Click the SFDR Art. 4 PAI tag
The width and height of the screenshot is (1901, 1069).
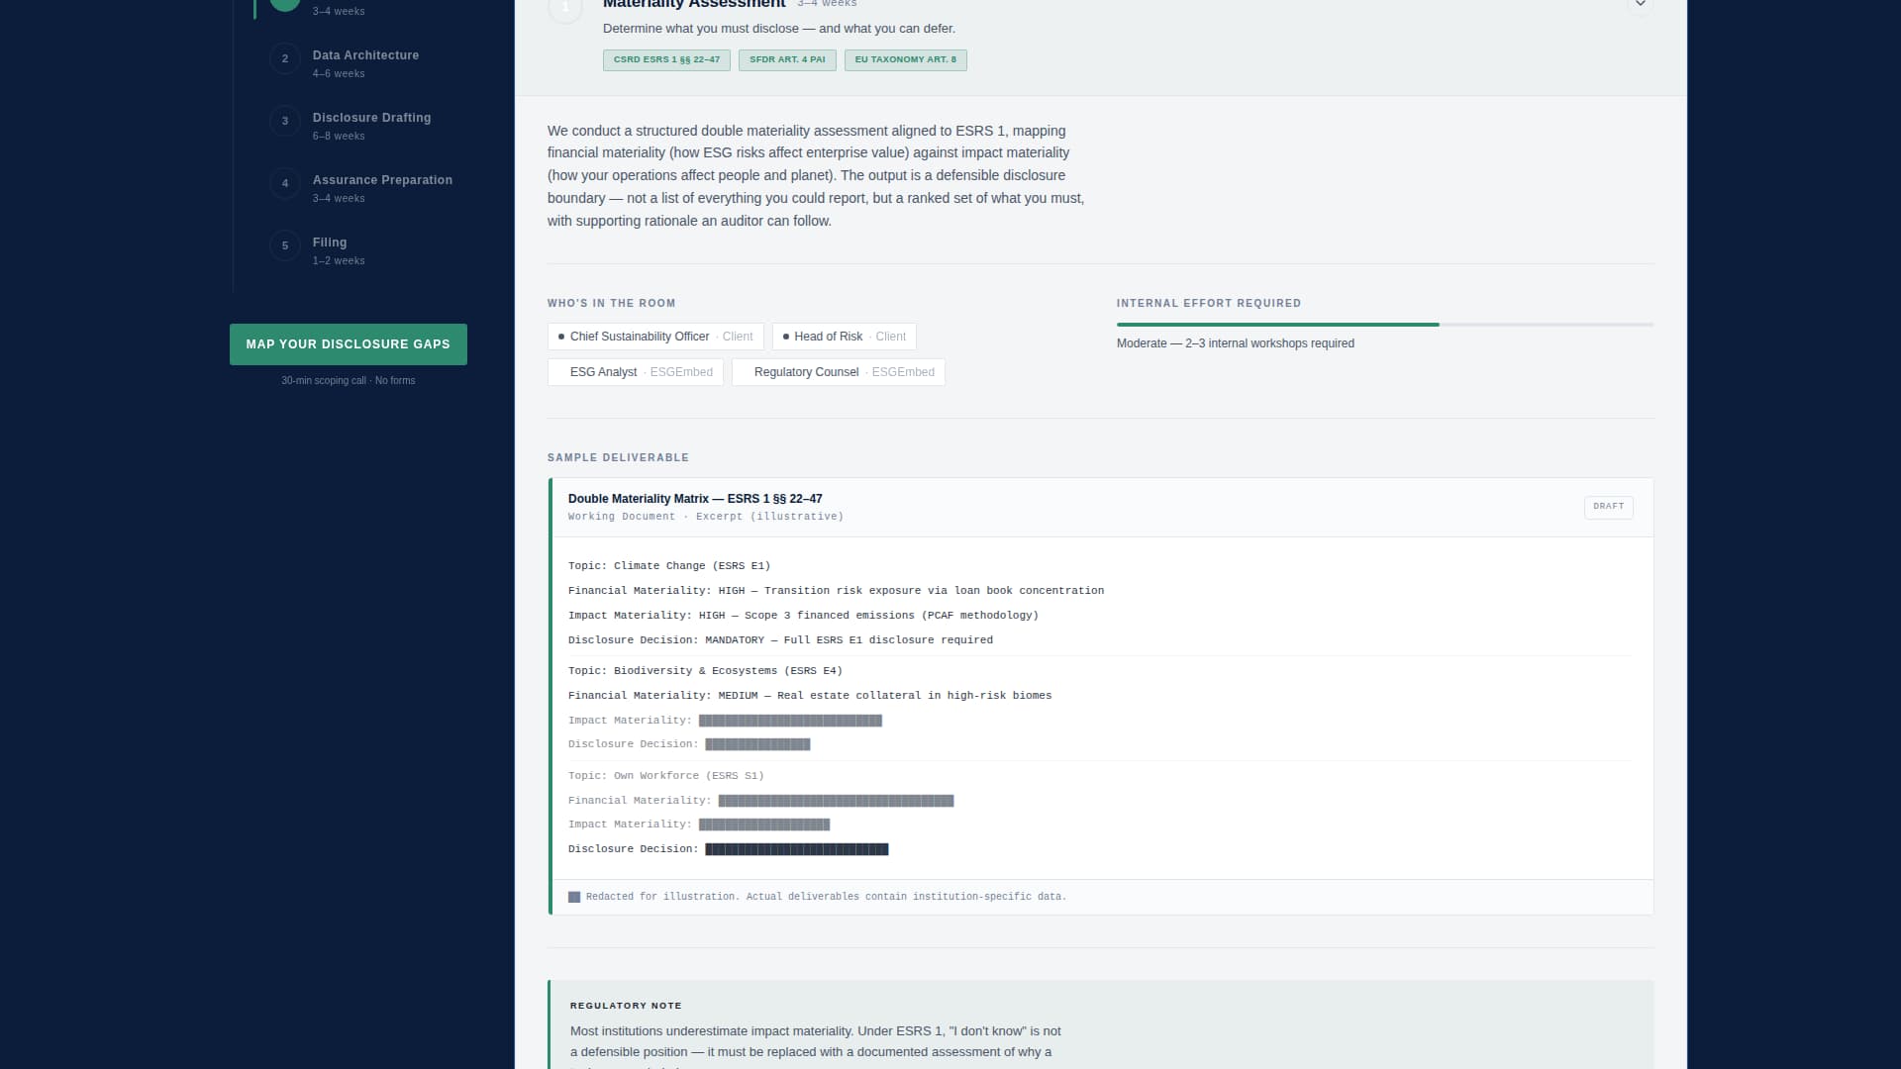pyautogui.click(x=787, y=60)
